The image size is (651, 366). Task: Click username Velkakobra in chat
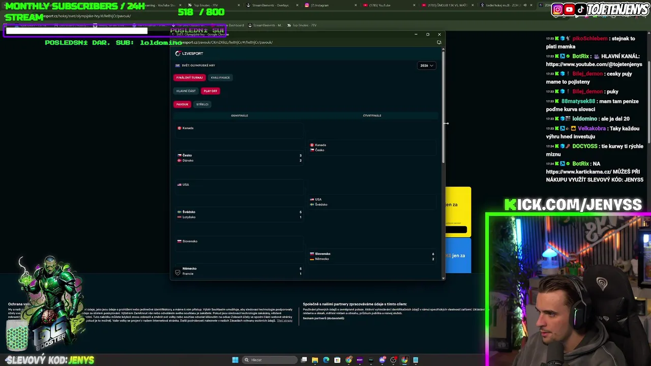coord(591,129)
